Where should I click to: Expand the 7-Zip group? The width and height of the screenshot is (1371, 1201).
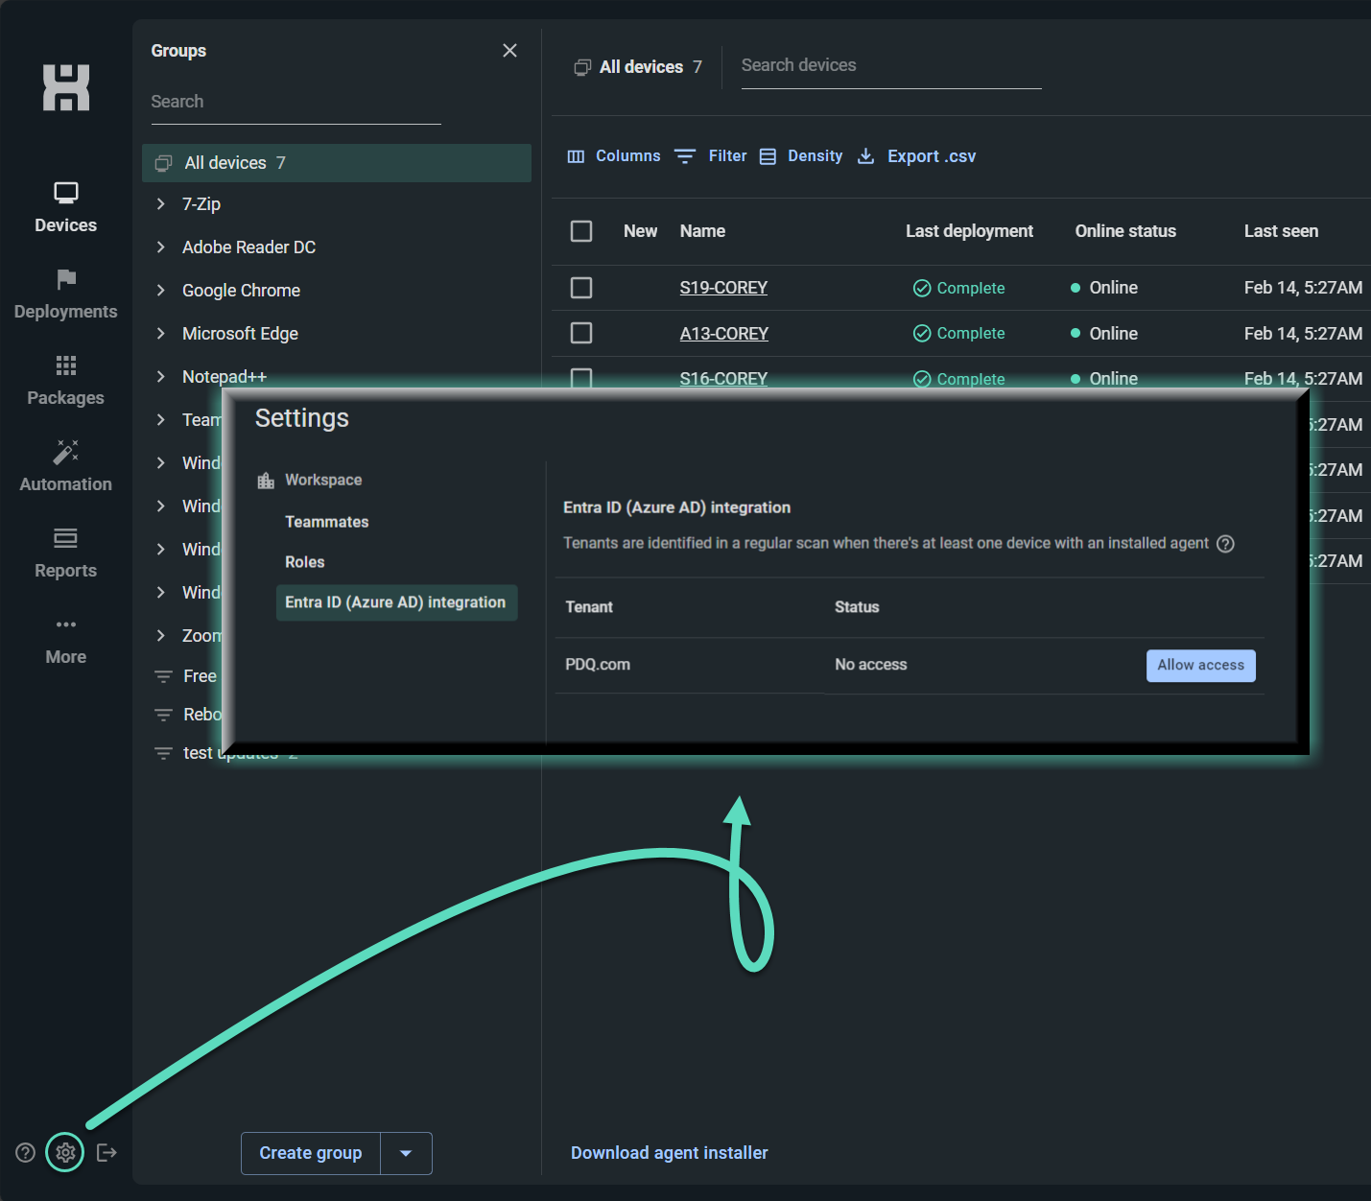tap(161, 204)
